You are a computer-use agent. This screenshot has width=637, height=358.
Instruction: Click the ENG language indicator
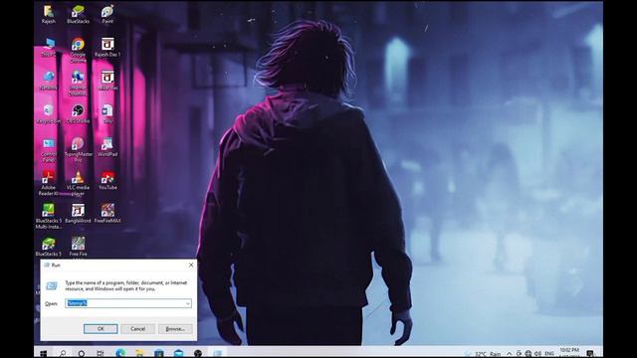[549, 354]
